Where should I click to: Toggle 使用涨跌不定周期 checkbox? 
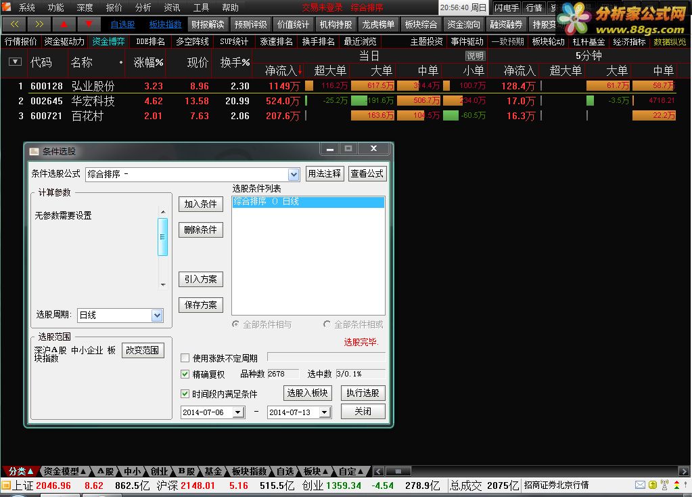(x=185, y=358)
